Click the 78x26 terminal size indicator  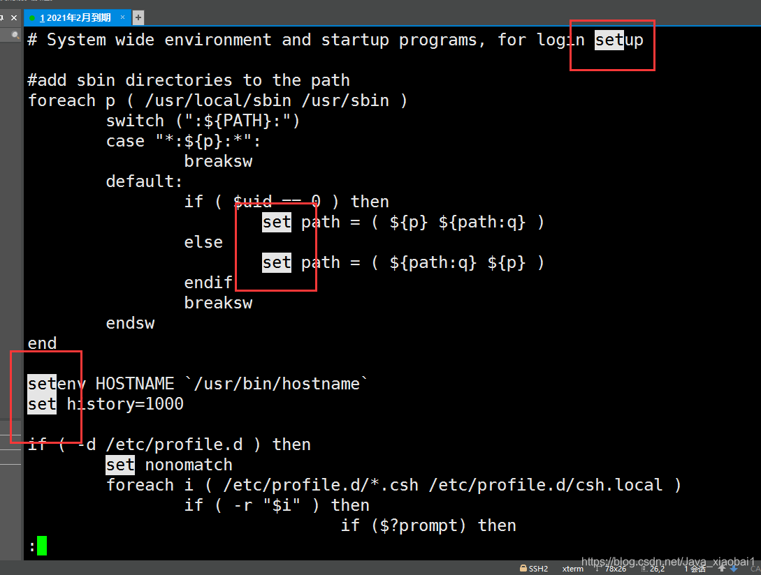tap(615, 569)
